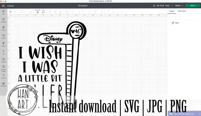Screen dimensions: 201x116
Task: Click the Position X input field
Action: pyautogui.click(x=110, y=12)
